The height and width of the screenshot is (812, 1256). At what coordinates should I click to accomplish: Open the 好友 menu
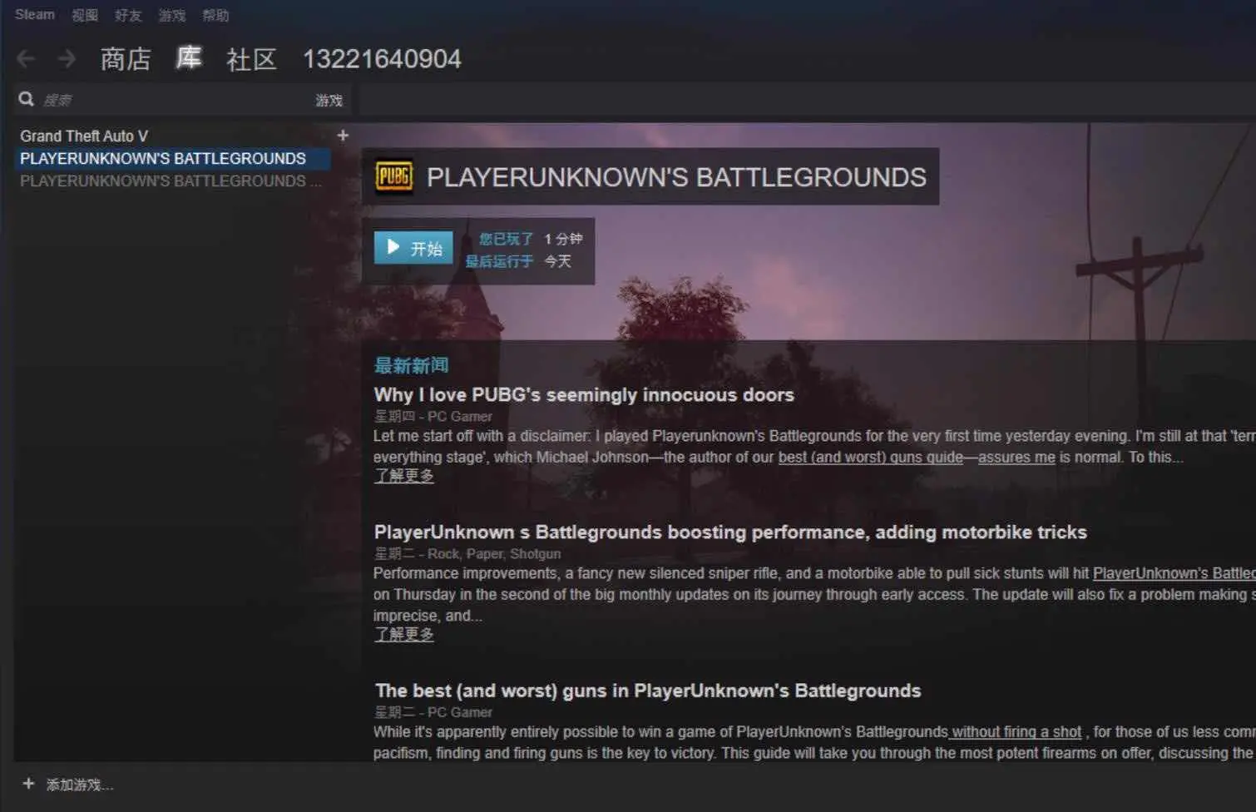[128, 15]
